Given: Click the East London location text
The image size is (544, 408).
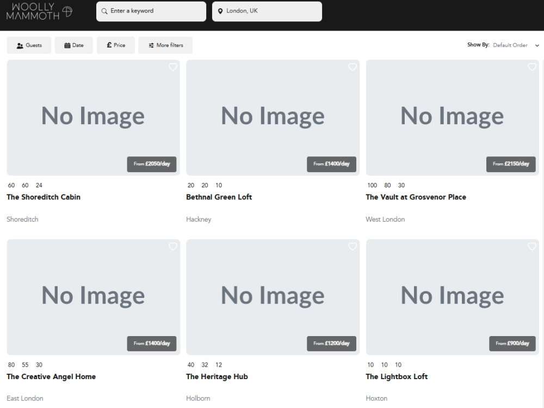Looking at the screenshot, I should click(x=25, y=398).
